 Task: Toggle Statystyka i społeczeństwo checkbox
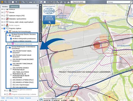(4, 19)
